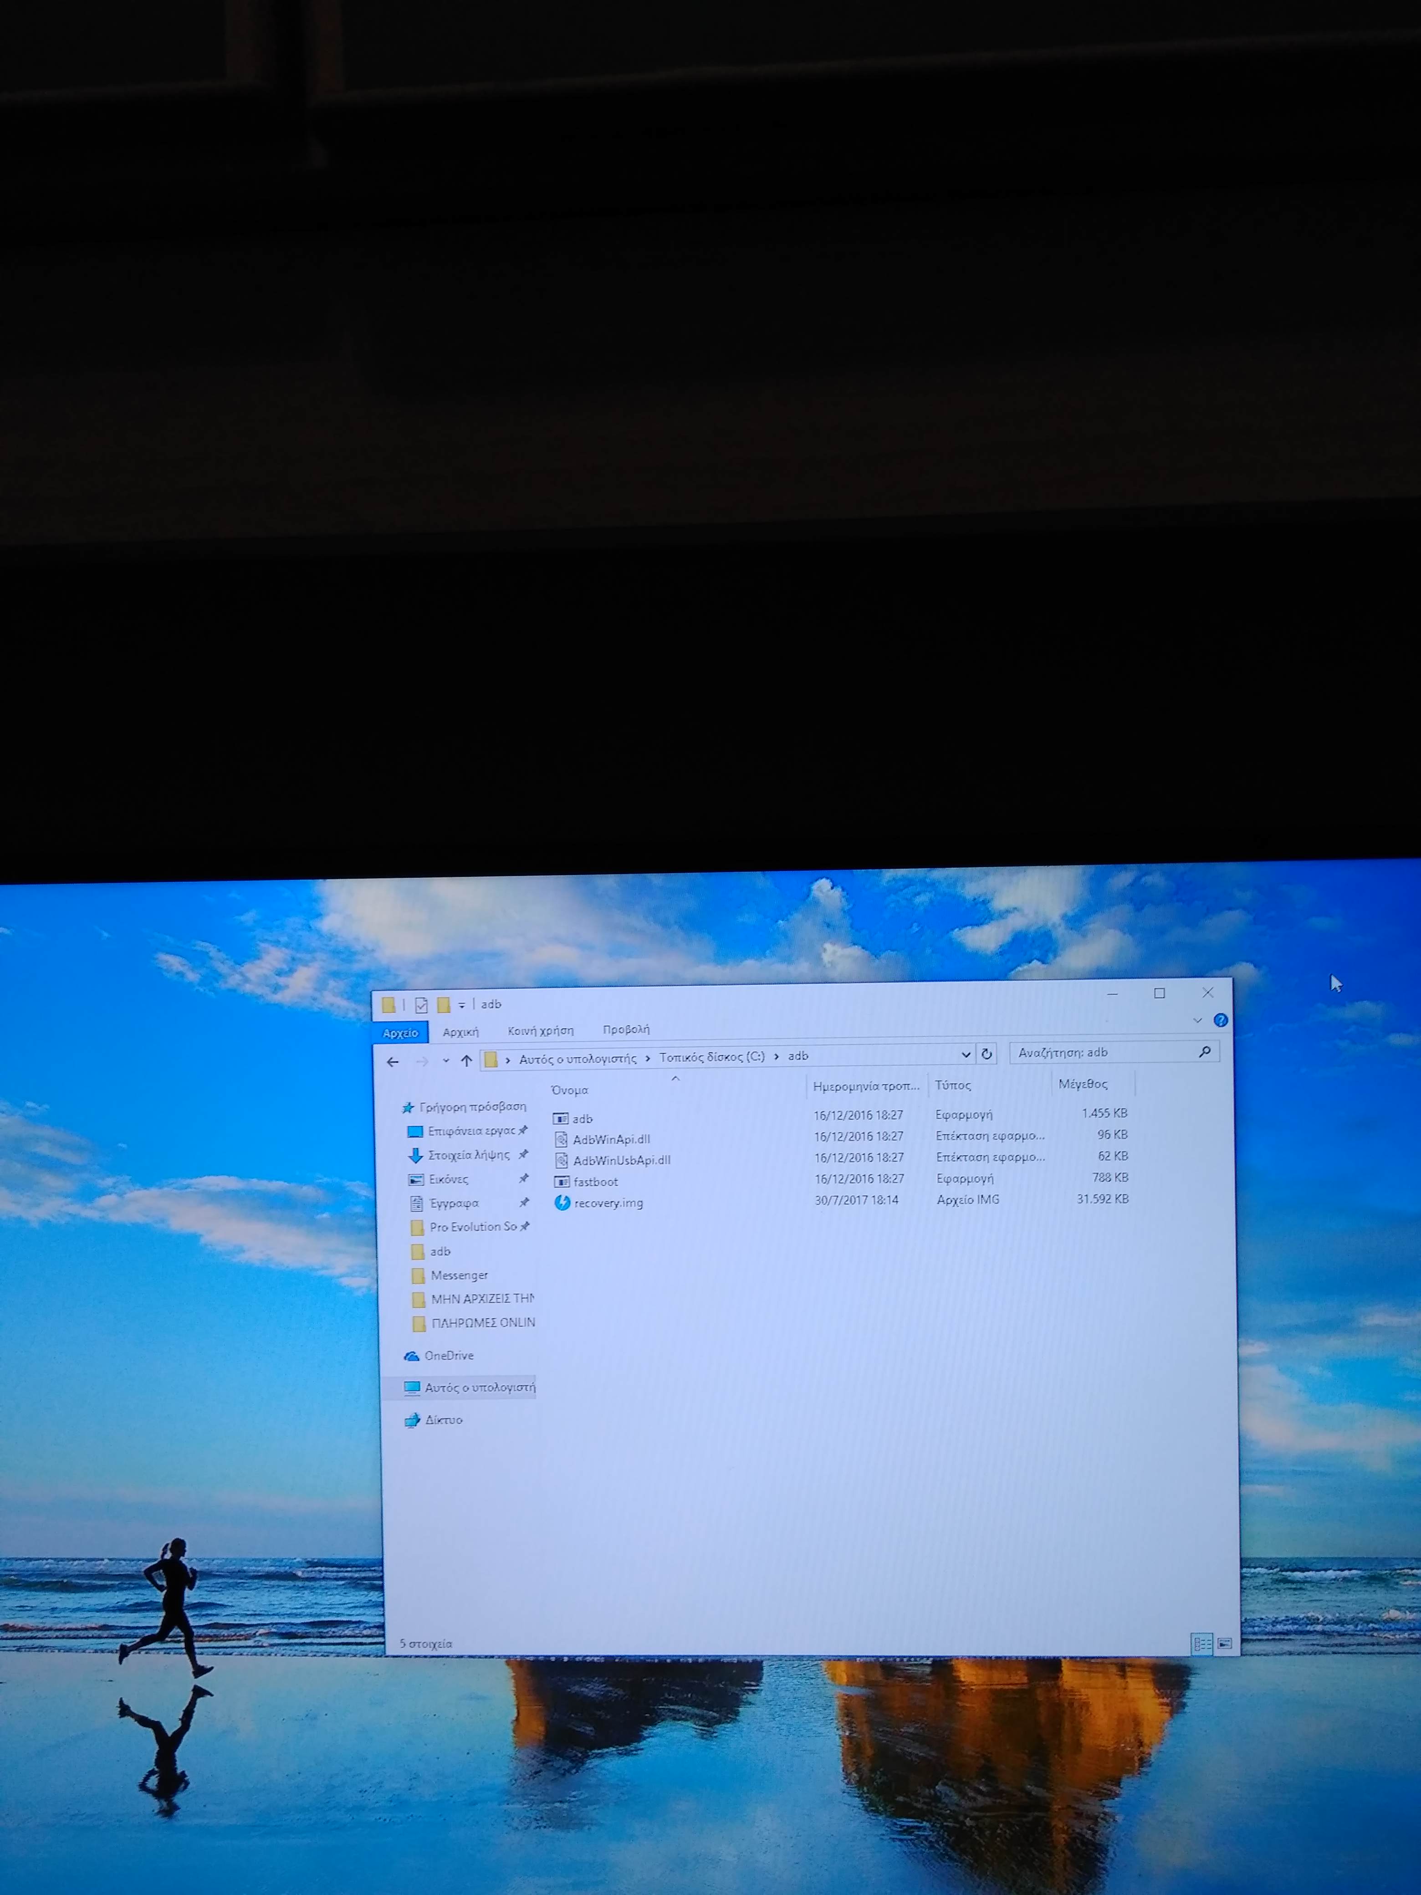Viewport: 1421px width, 1895px height.
Task: Go up one folder level
Action: click(x=466, y=1060)
